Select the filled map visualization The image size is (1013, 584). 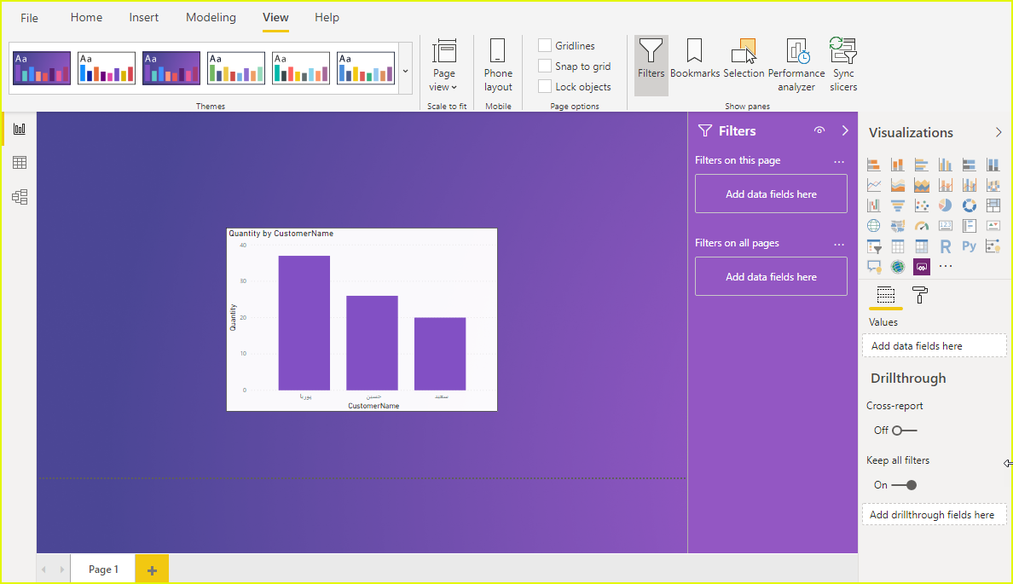pyautogui.click(x=897, y=225)
